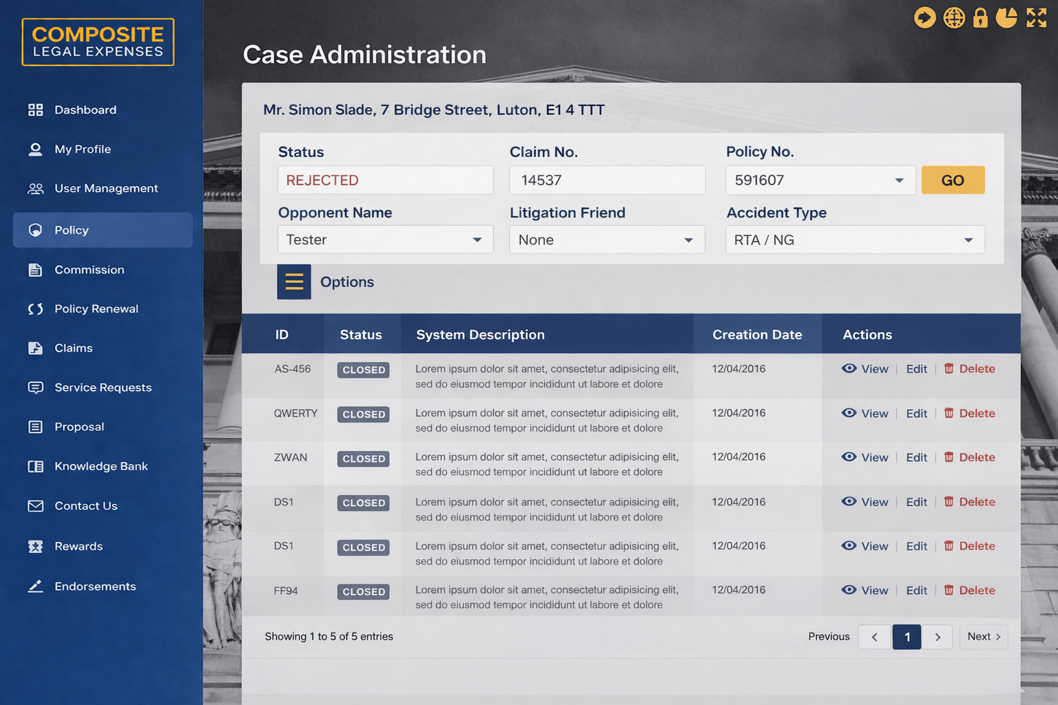This screenshot has width=1058, height=705.
Task: Open the globe language icon
Action: (x=954, y=17)
